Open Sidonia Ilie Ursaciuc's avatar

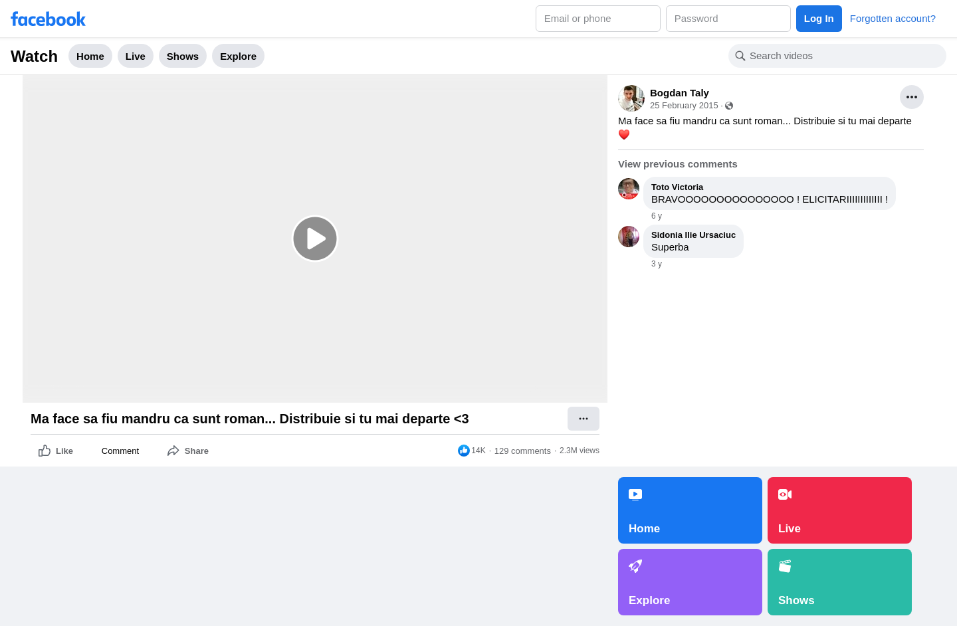pos(629,237)
